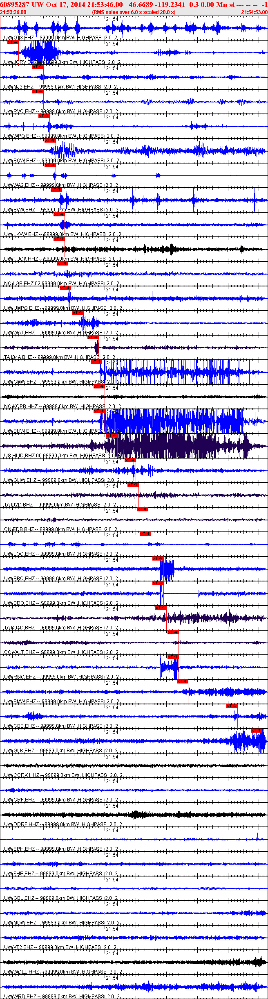Click the red pick marker above the EDB trace
The image size is (268, 999).
point(142,509)
